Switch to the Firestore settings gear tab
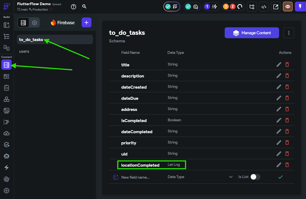Screen dimensions: 306x199 (35, 23)
